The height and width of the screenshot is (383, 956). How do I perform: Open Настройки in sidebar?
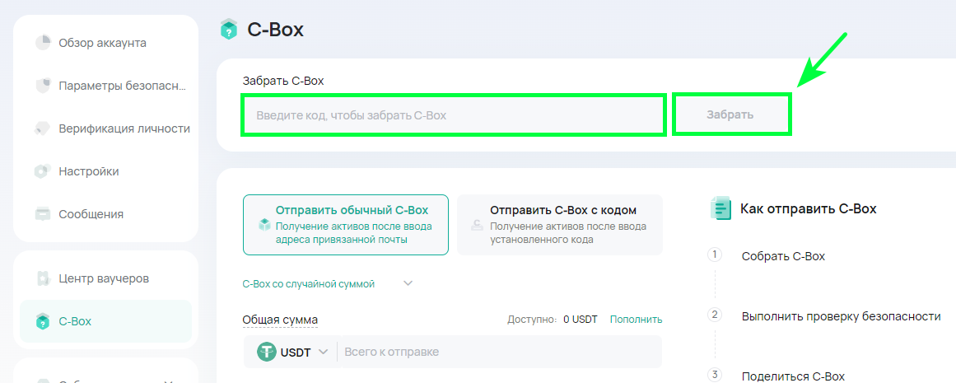[88, 171]
